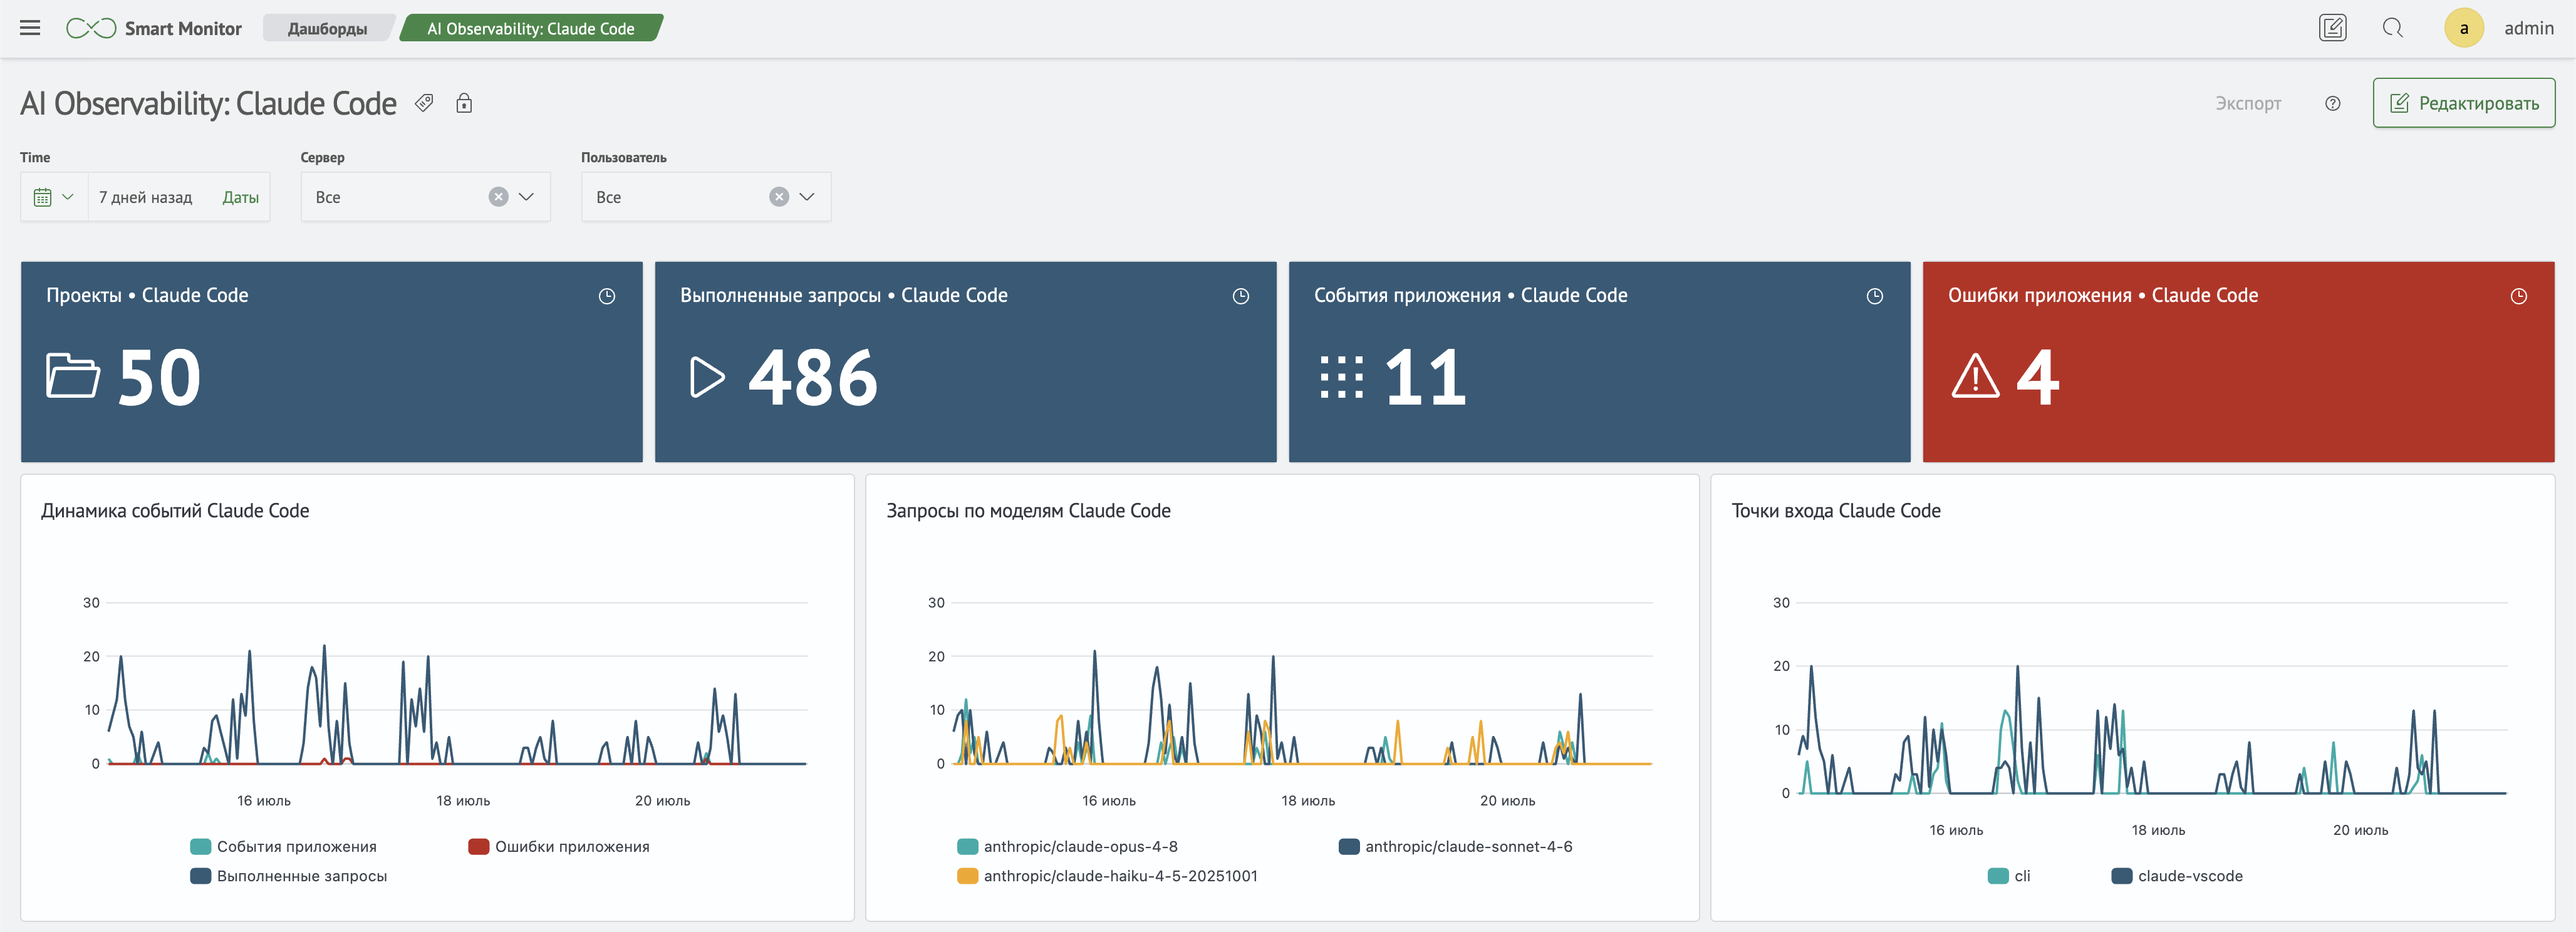
Task: Click the red 'Ошибки приложения' color swatch
Action: pyautogui.click(x=478, y=847)
